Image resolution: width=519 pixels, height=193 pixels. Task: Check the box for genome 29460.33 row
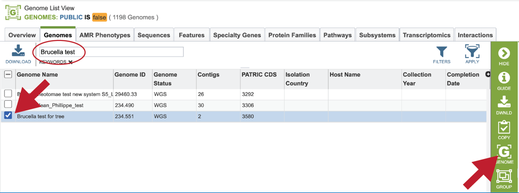click(8, 94)
